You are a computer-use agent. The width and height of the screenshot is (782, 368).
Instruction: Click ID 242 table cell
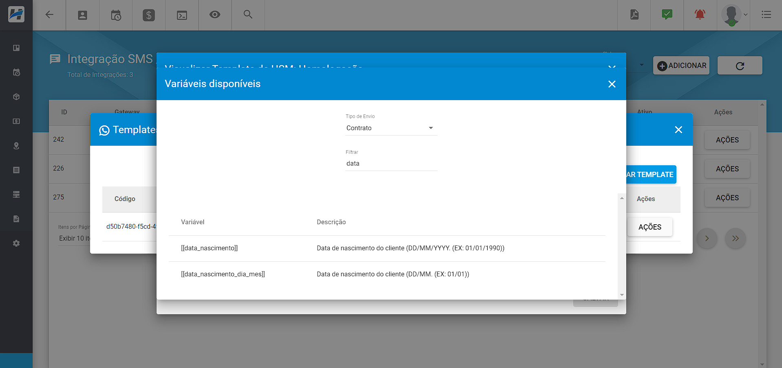coord(59,139)
